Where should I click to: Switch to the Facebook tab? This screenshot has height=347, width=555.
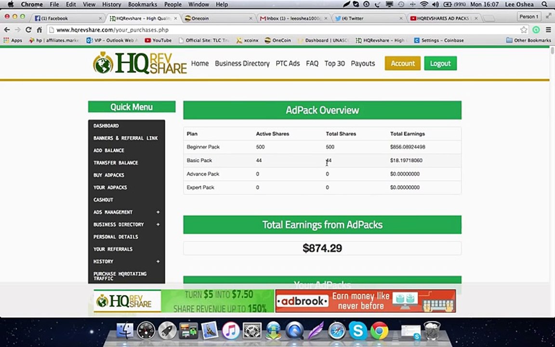point(67,18)
